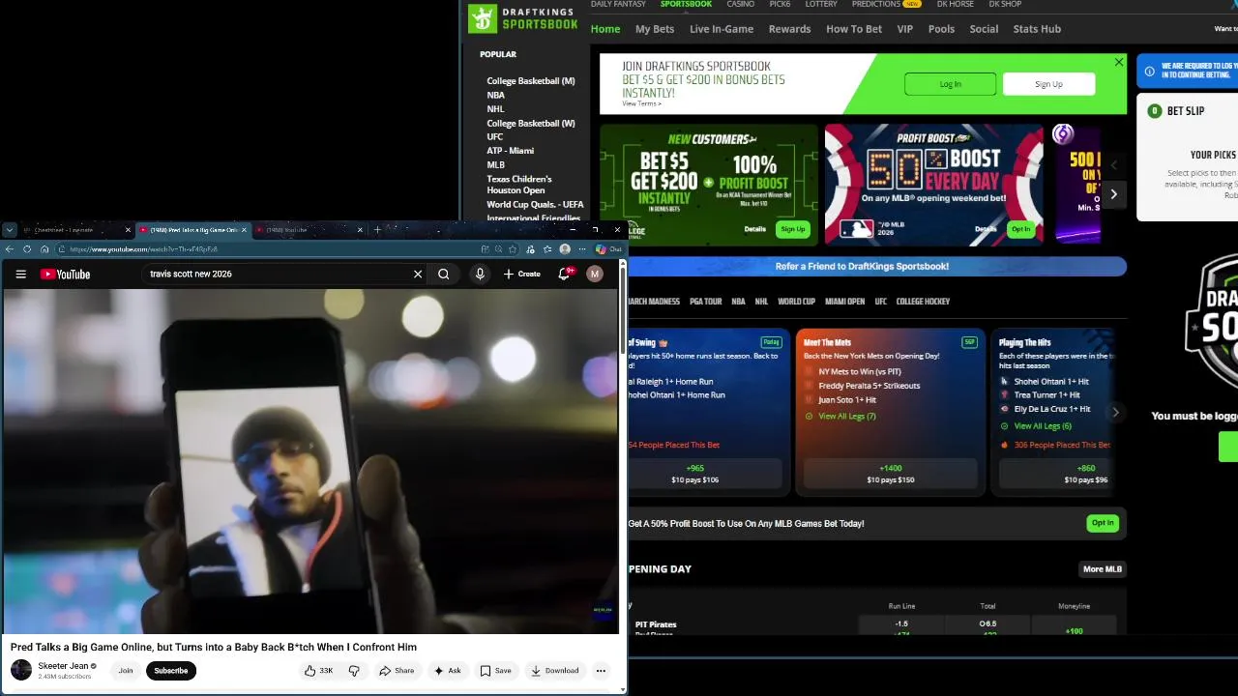Screen dimensions: 1238x696
Task: Click the YouTube logo
Action: point(65,275)
